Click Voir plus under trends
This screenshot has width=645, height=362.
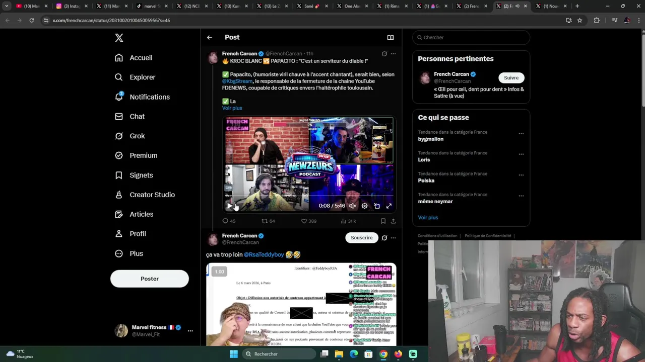coord(428,218)
